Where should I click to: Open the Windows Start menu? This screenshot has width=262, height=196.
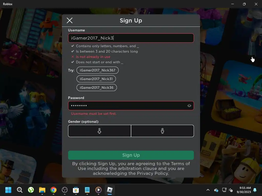pyautogui.click(x=8, y=190)
